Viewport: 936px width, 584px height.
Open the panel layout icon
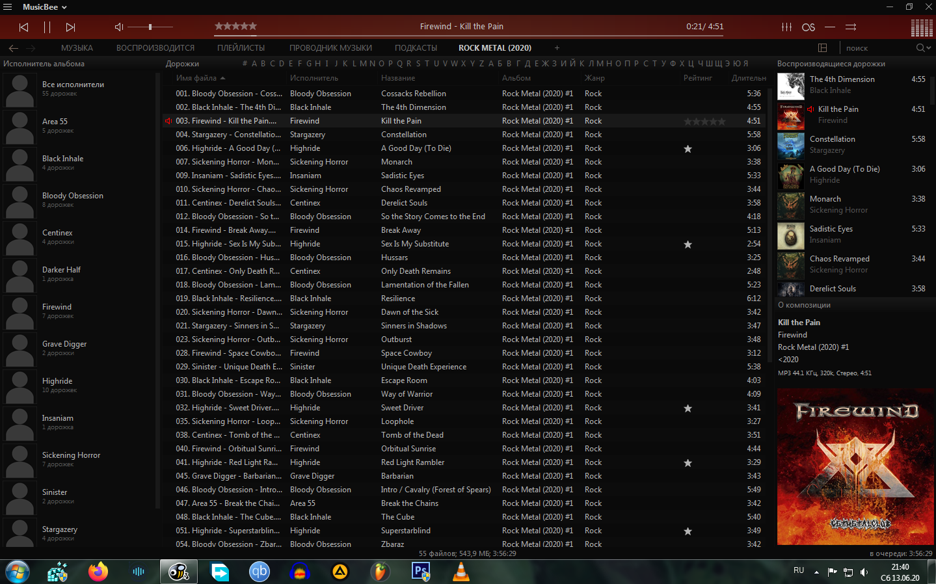pos(822,48)
